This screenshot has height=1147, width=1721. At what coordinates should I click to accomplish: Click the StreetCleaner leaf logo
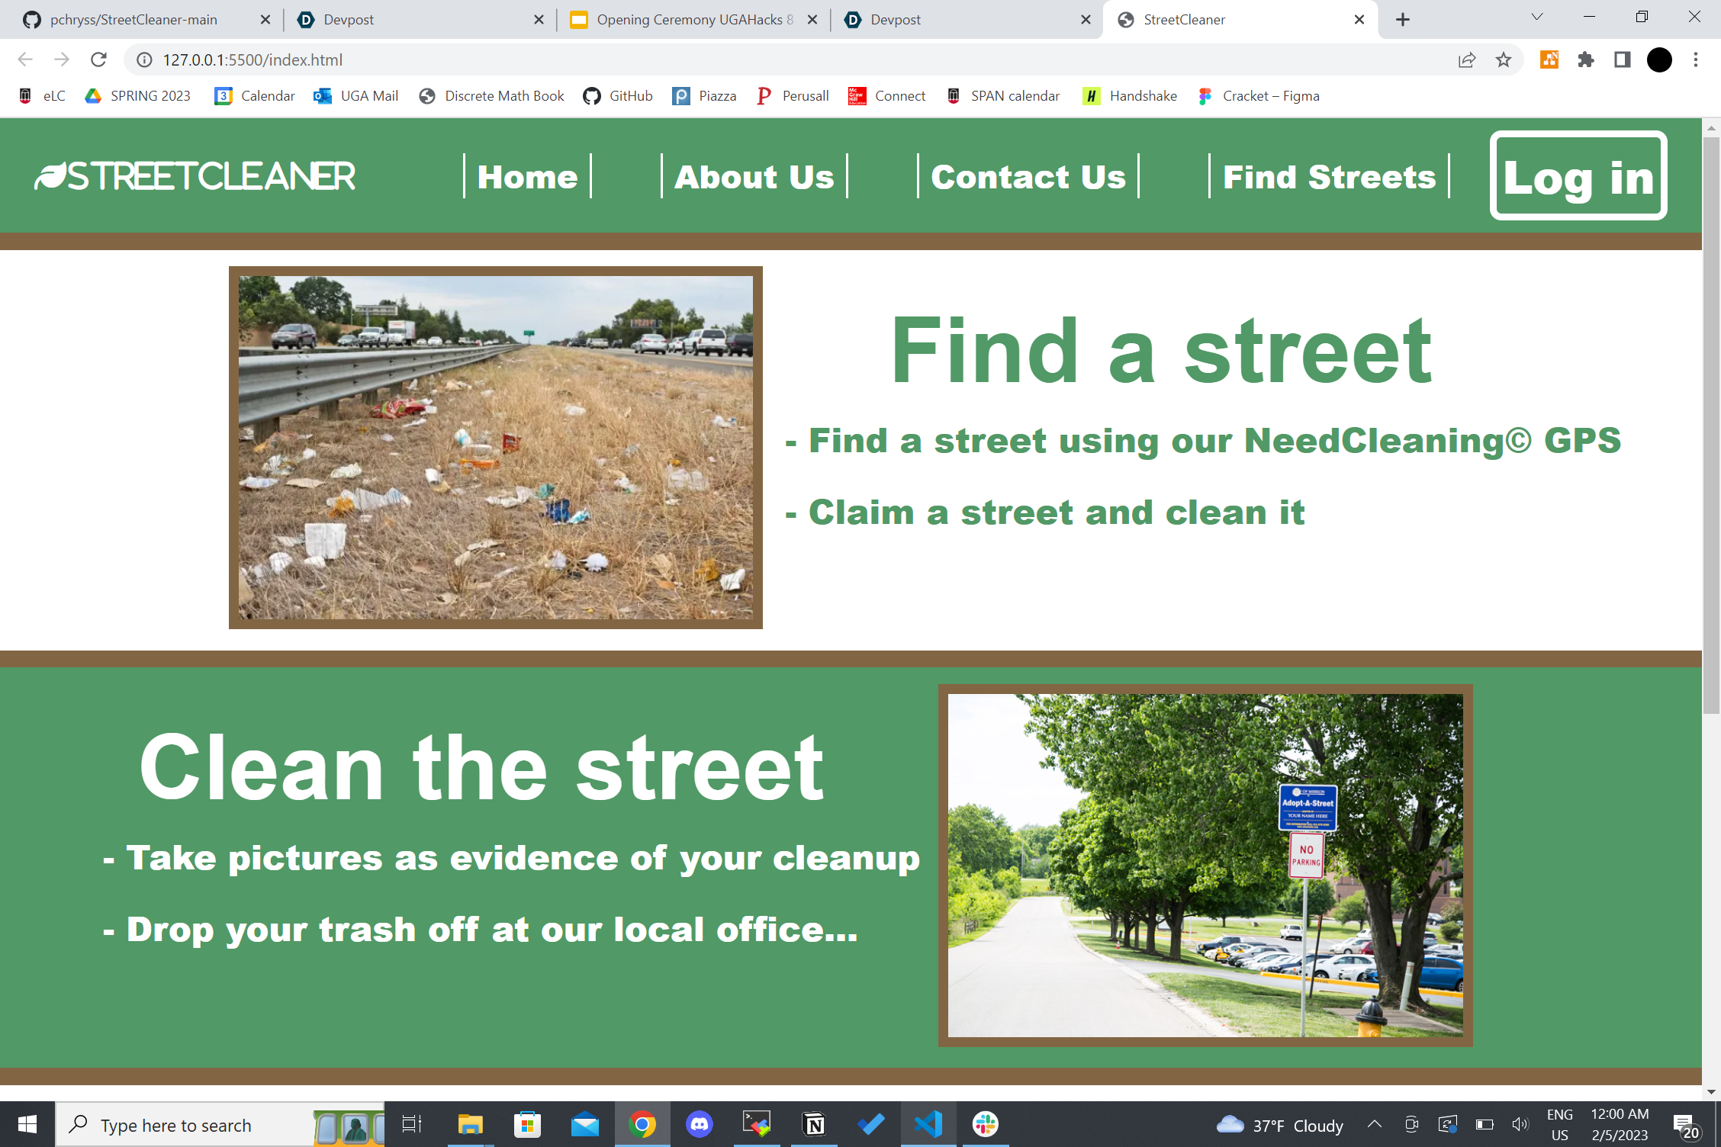click(50, 175)
